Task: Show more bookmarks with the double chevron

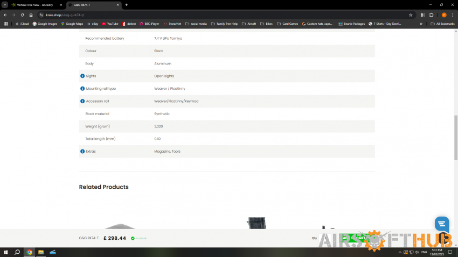Action: [421, 24]
